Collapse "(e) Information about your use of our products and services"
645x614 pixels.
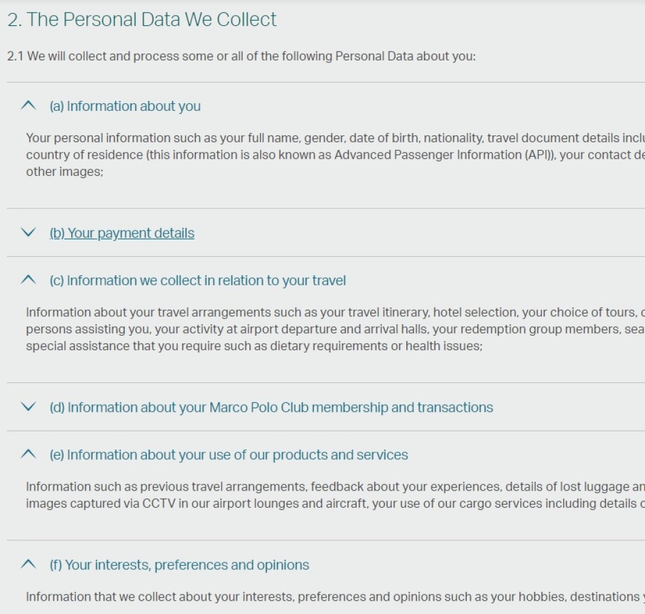click(x=229, y=455)
